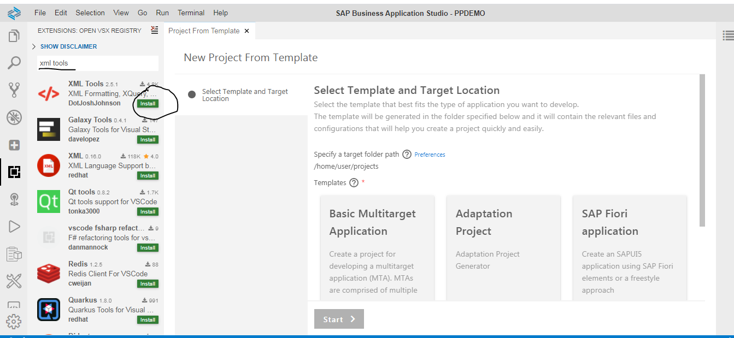Open the Selection menu
Screen dimensions: 734x338
(90, 13)
